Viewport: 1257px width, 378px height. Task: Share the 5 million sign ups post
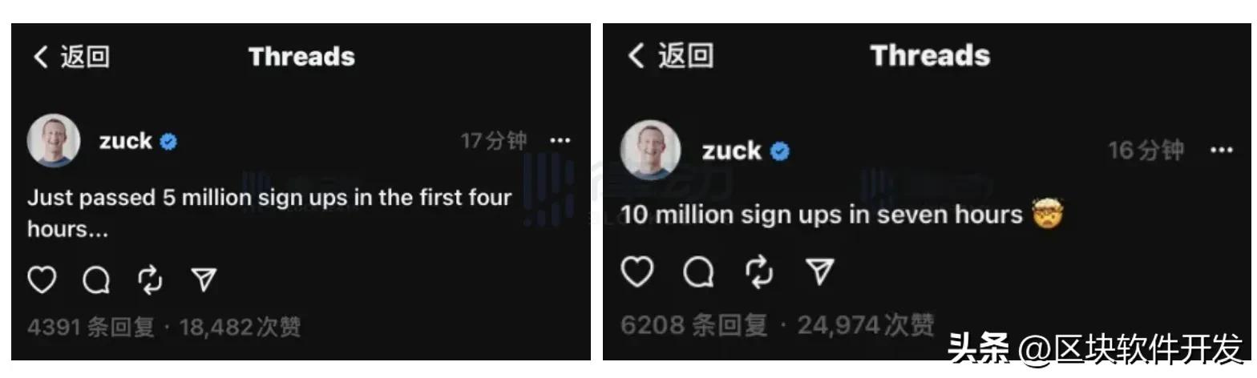204,279
